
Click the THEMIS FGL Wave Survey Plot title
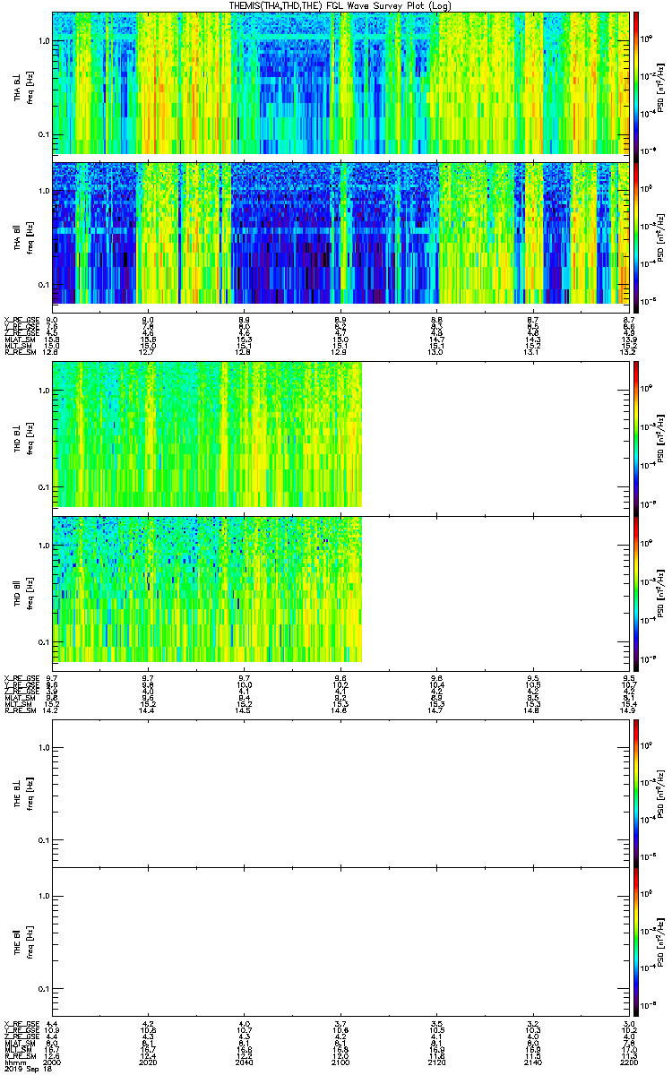[x=340, y=5]
